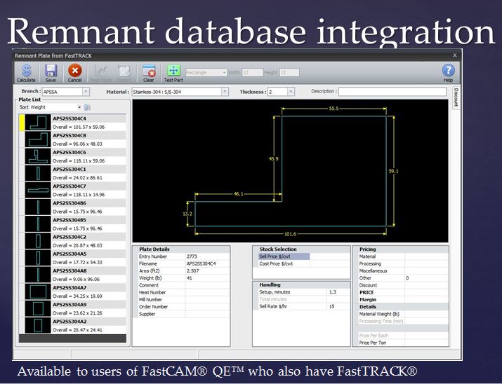This screenshot has height=384, width=502.
Task: Click the Height input field
Action: coord(289,72)
